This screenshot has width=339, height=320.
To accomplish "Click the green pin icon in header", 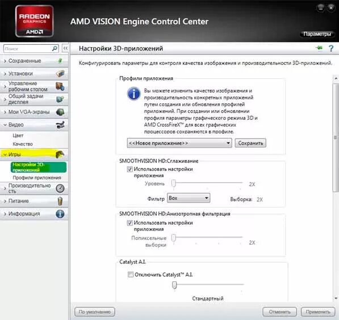I will (319, 48).
